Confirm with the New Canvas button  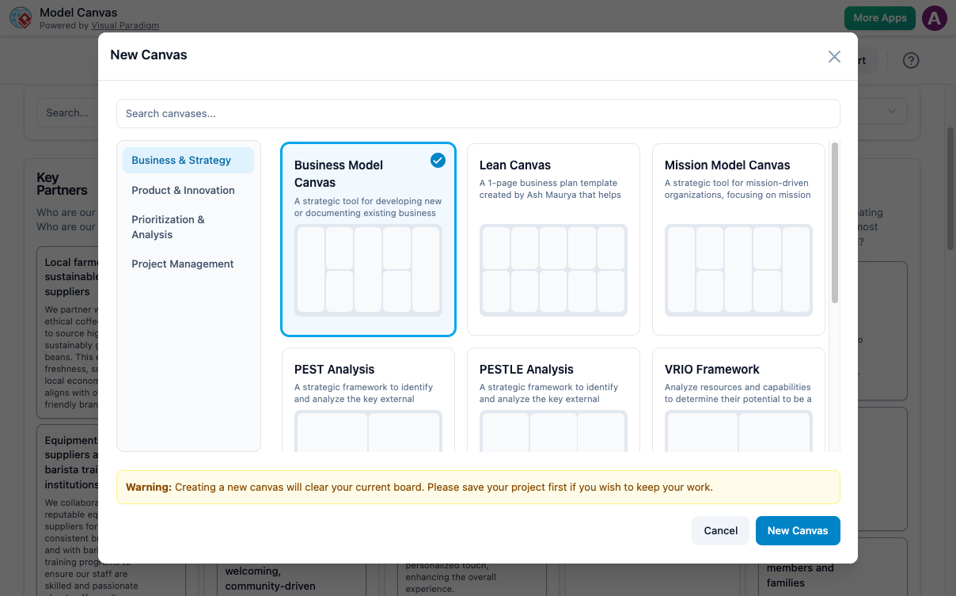click(797, 530)
